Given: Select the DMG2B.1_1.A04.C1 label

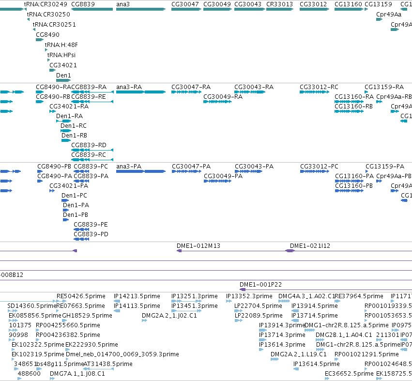Looking at the screenshot, I should tap(344, 335).
